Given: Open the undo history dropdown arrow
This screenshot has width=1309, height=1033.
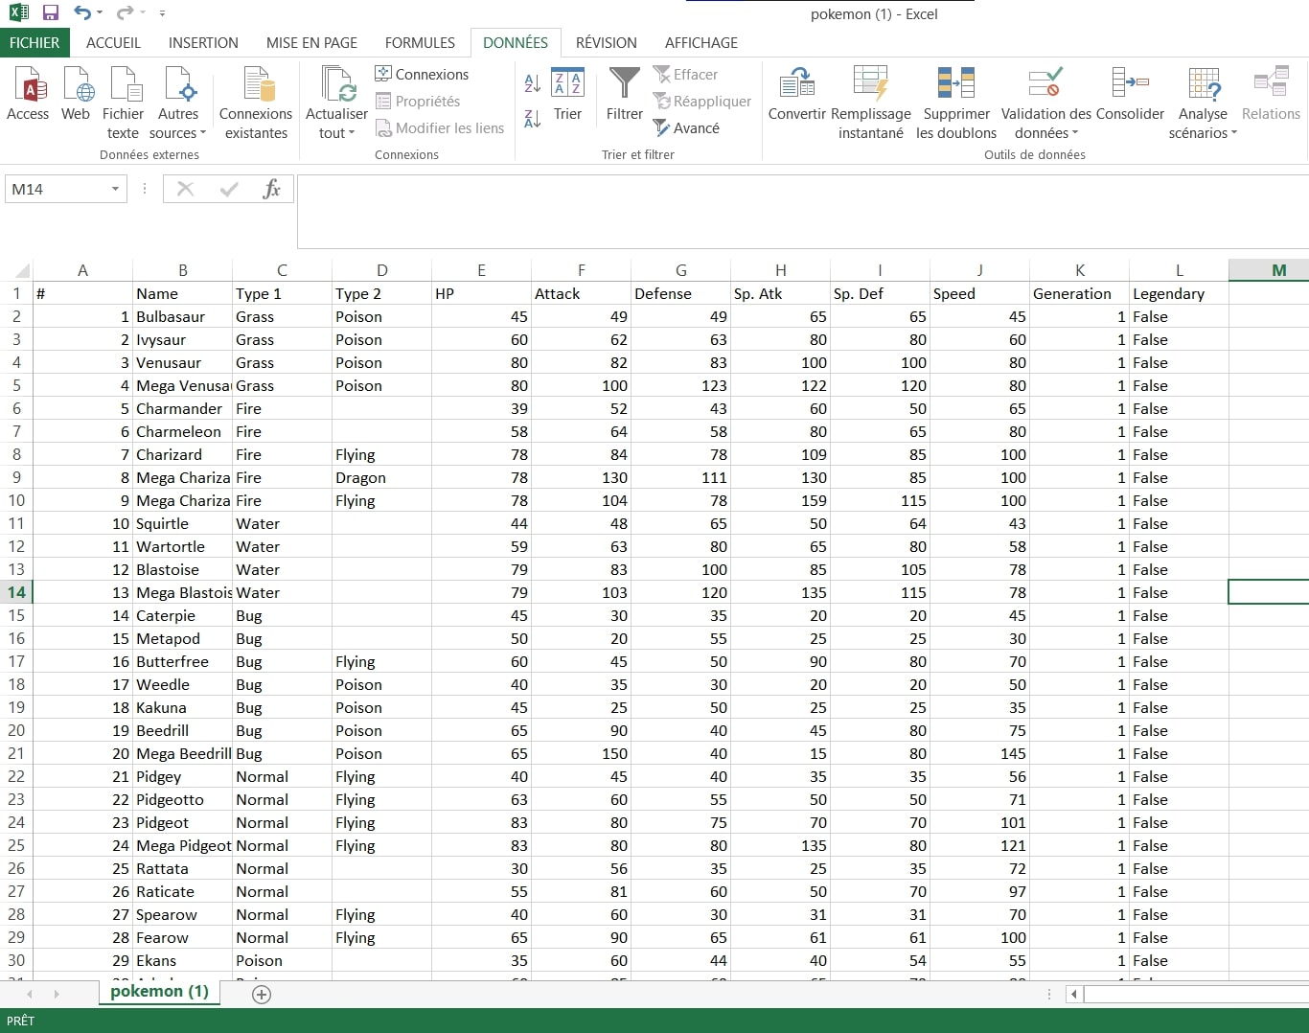Looking at the screenshot, I should (100, 12).
